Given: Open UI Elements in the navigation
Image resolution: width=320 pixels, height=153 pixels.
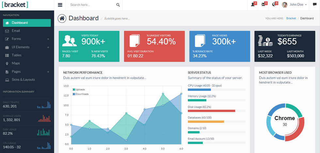Looking at the screenshot, I should pyautogui.click(x=27, y=47).
